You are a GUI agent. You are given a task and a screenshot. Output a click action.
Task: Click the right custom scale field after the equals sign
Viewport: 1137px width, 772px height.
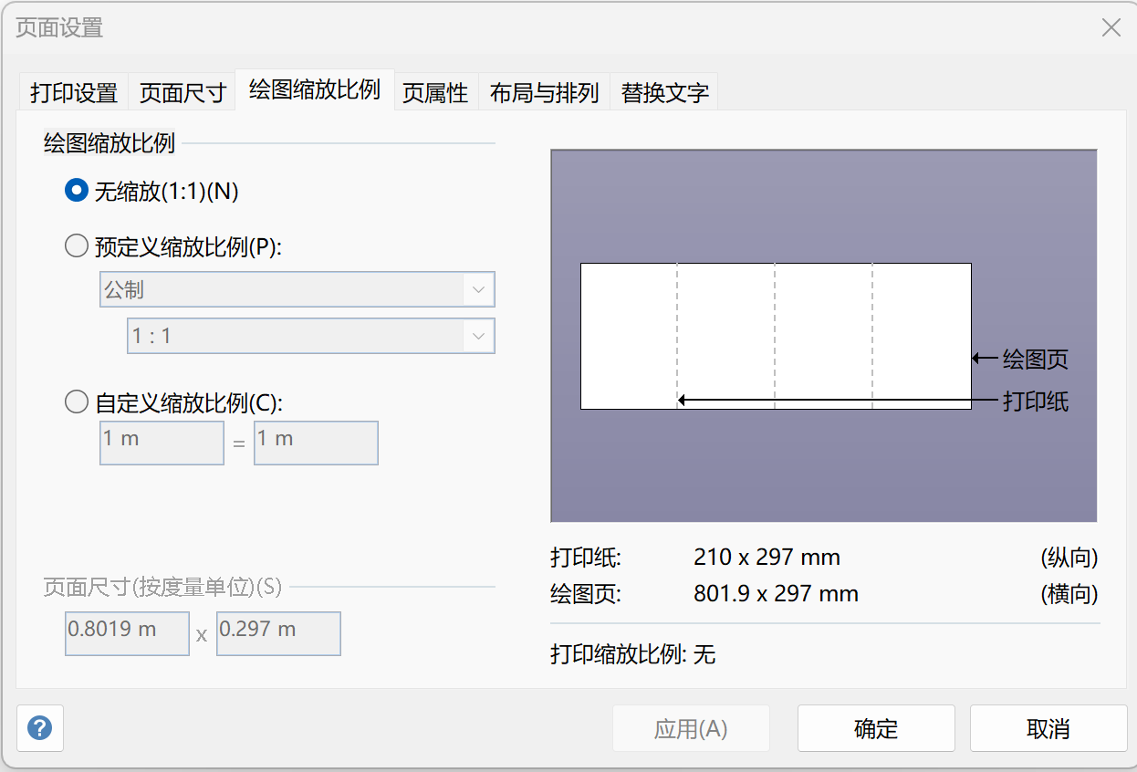coord(316,443)
